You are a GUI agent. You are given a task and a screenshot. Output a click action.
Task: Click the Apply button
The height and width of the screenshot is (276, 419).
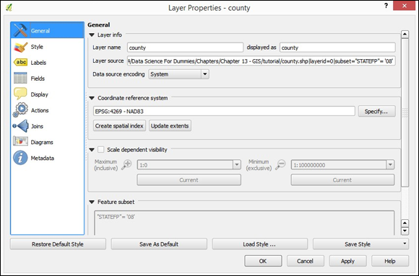(347, 261)
